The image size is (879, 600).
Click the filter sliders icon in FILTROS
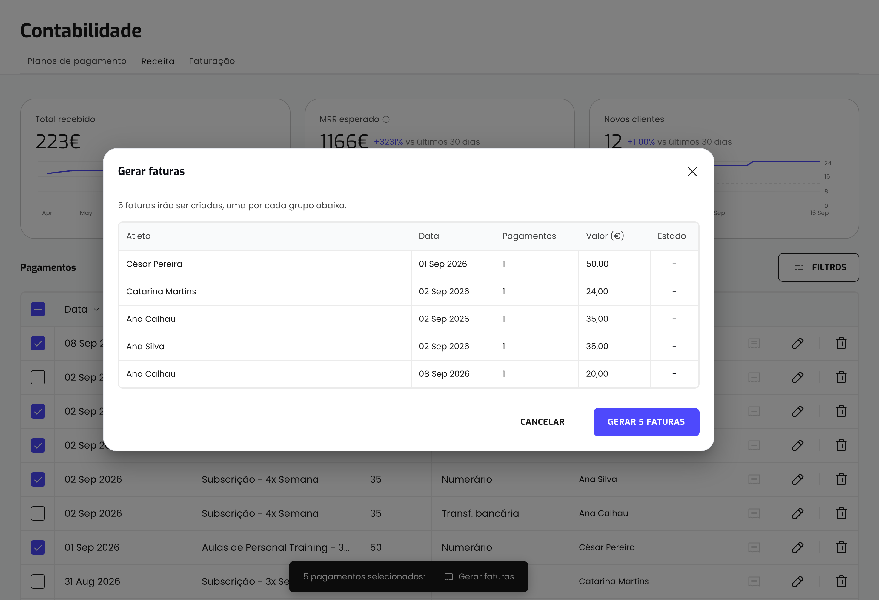(x=799, y=267)
